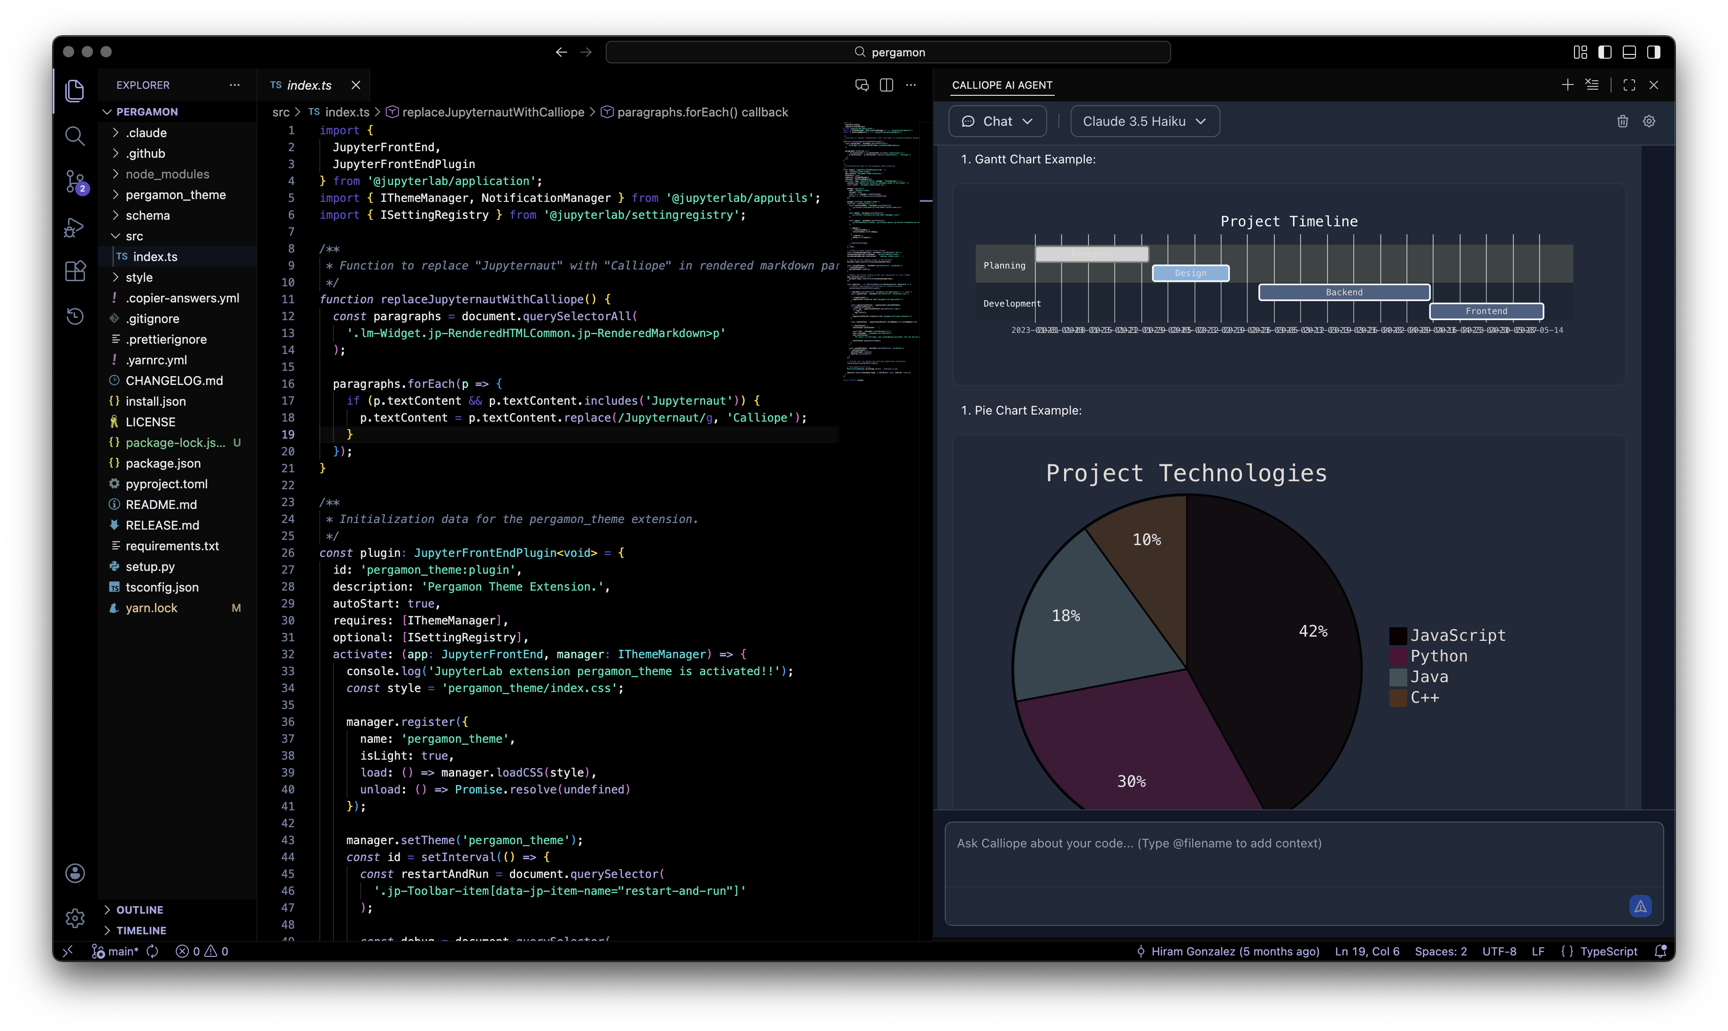Change UTF-8 encoding in status bar
The image size is (1728, 1031).
[1499, 951]
